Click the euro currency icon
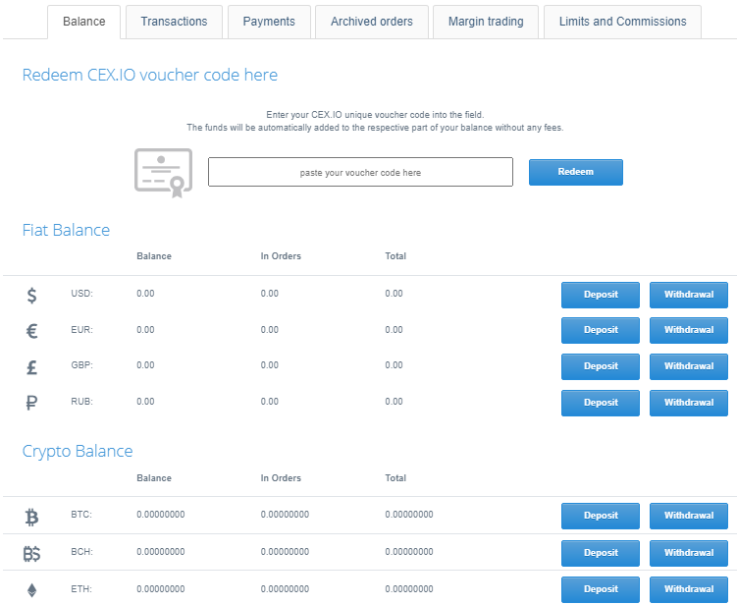This screenshot has height=605, width=737. (31, 331)
